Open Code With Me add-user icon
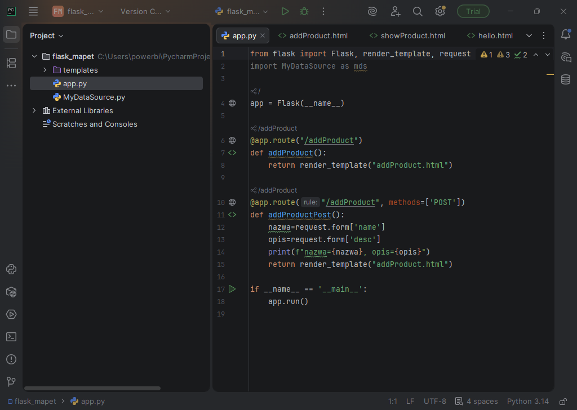The width and height of the screenshot is (577, 410). point(395,11)
